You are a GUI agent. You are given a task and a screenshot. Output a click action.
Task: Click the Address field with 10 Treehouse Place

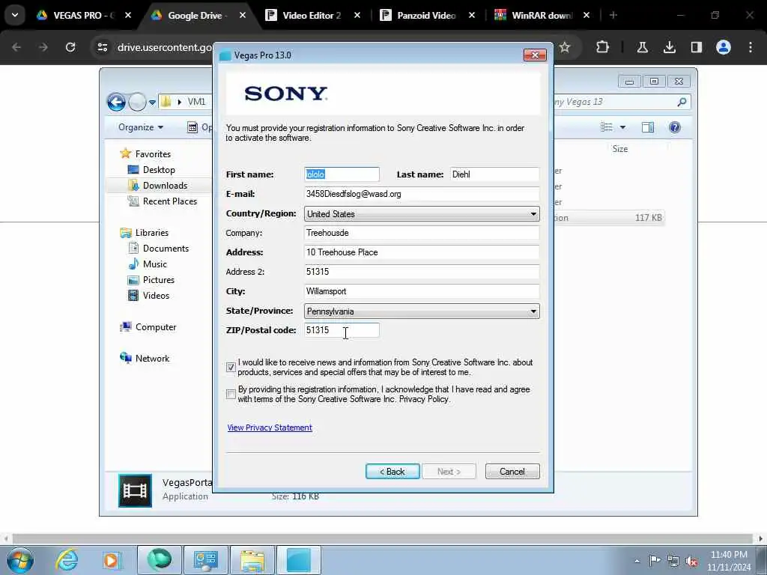coord(422,252)
